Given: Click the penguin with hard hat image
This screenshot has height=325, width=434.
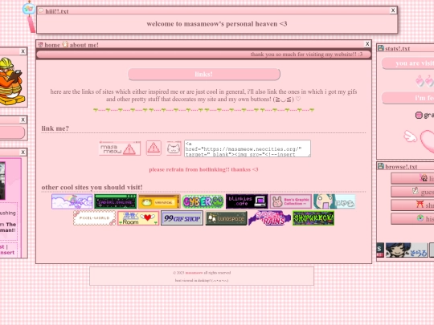Looking at the screenshot, I should pyautogui.click(x=11, y=81).
